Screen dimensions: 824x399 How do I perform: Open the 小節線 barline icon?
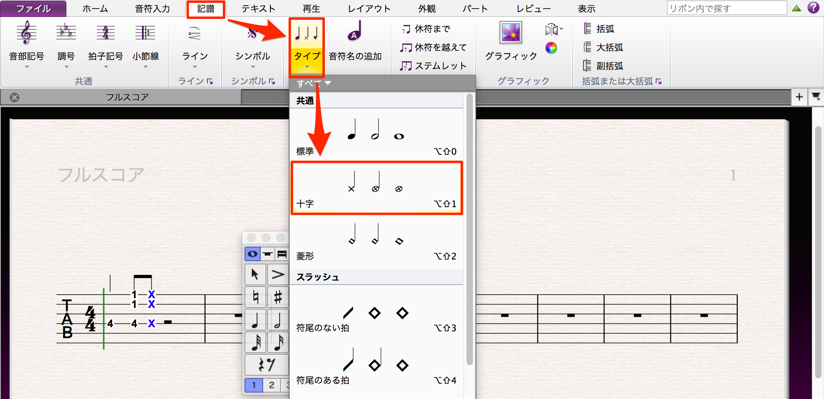[145, 33]
